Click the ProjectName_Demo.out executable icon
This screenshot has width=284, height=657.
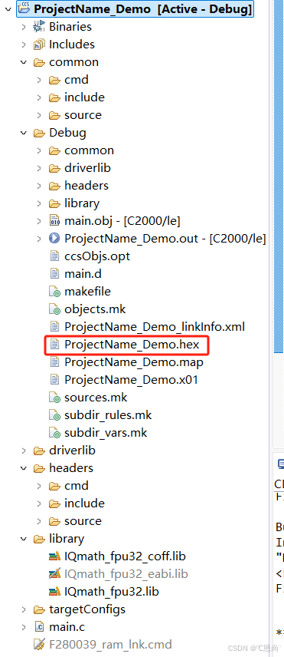tap(54, 239)
